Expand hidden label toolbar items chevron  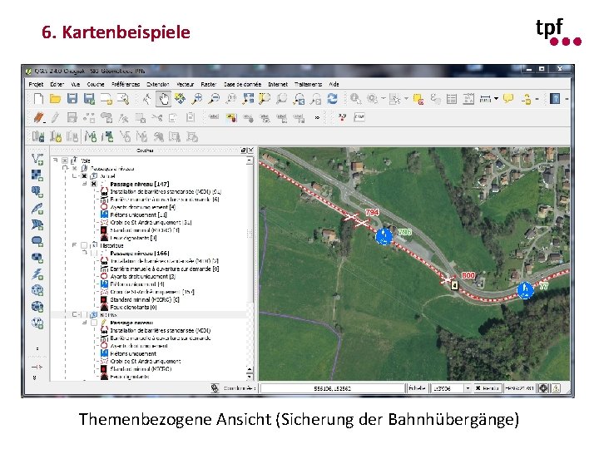pos(317,117)
